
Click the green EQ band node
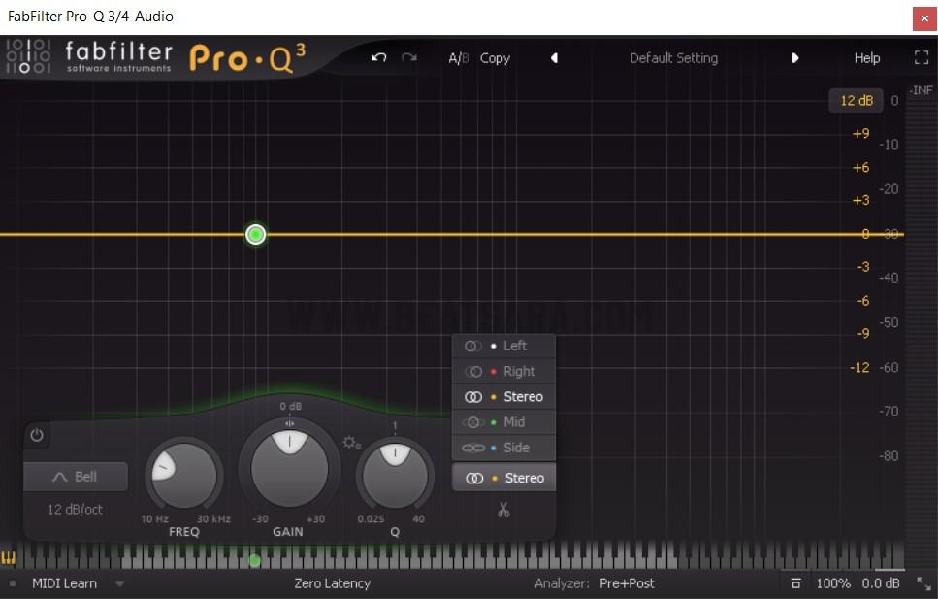255,234
